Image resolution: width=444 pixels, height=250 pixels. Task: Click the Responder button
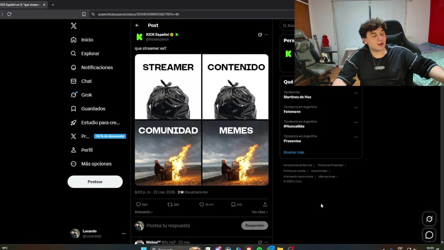click(x=255, y=225)
